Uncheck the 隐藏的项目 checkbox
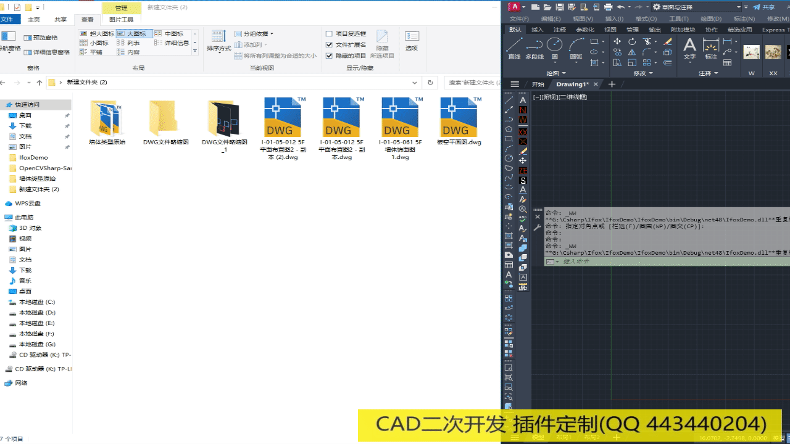Screen dimensions: 790x444 [x=329, y=55]
